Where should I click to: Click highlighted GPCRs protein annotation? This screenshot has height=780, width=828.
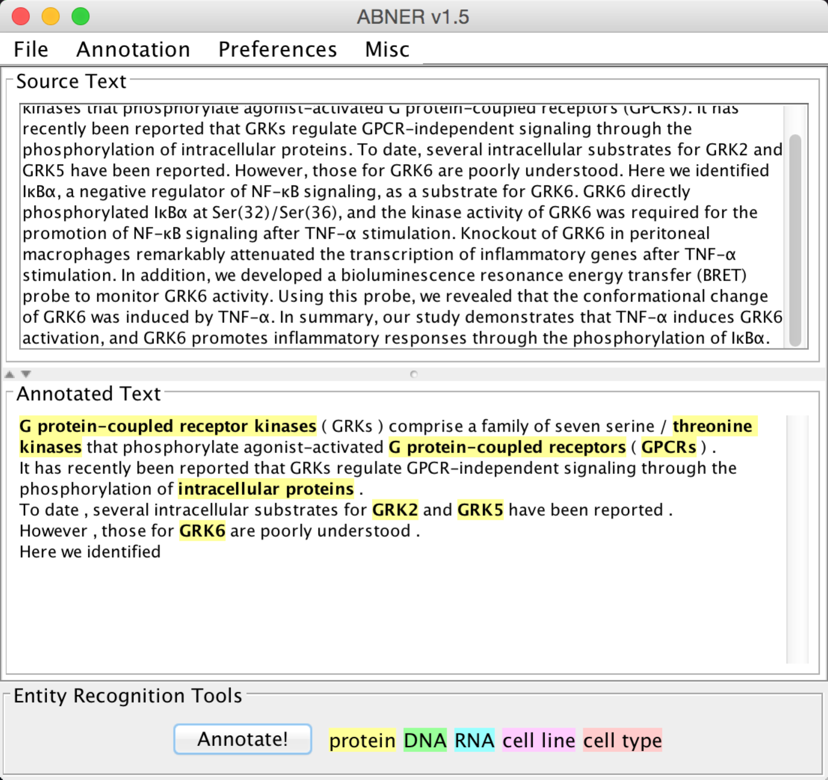point(668,447)
